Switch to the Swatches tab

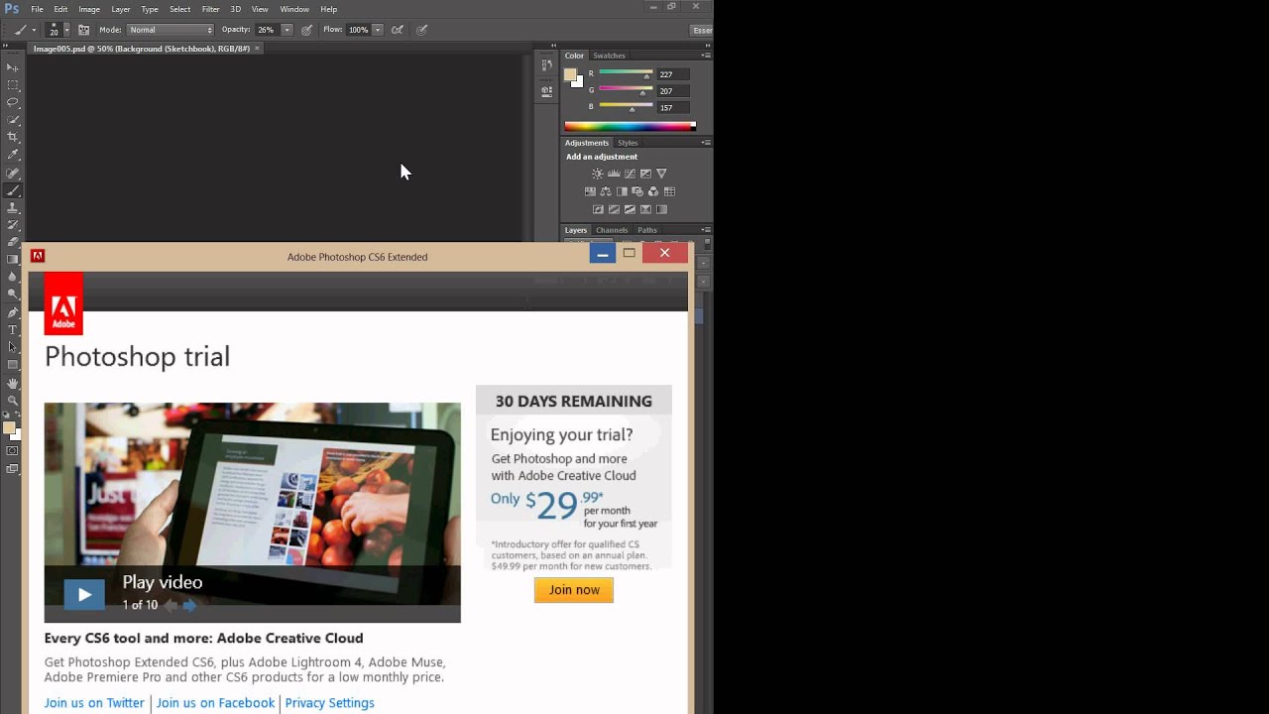[609, 56]
